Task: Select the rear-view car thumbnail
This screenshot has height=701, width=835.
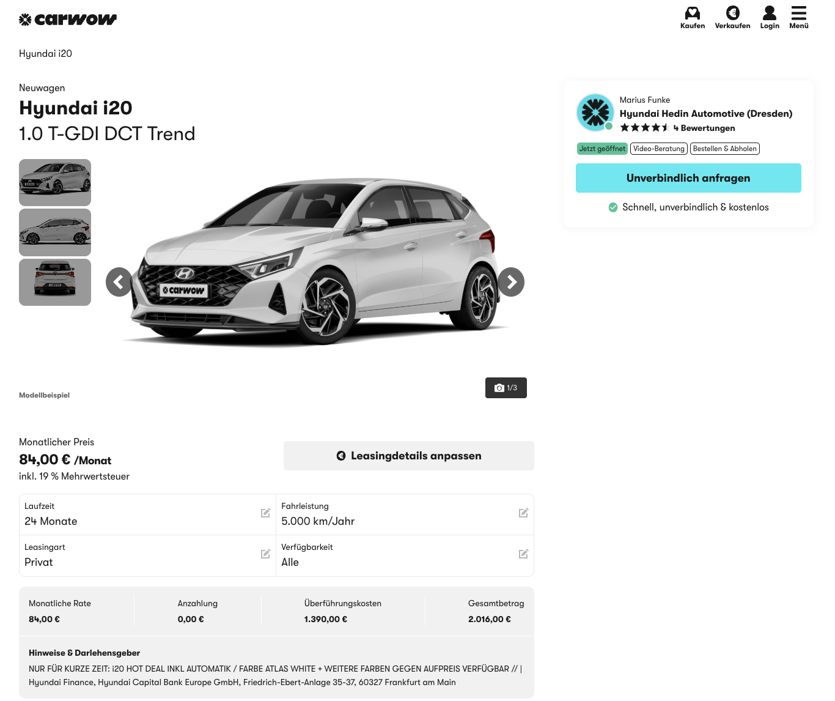Action: [55, 282]
